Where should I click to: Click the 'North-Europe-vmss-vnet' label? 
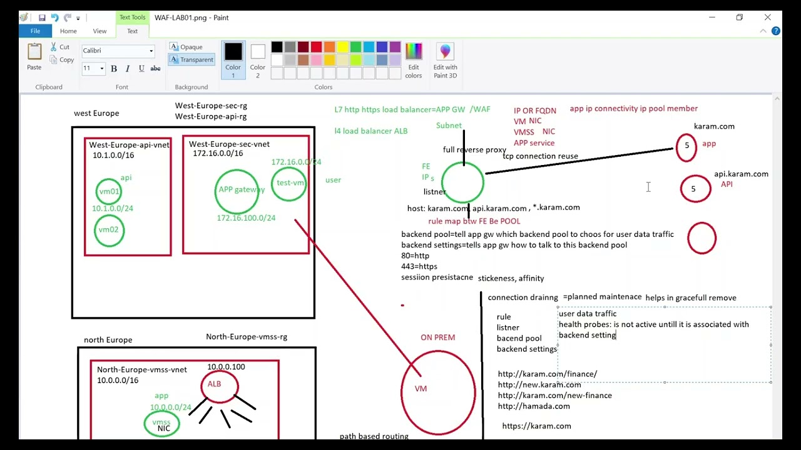click(x=141, y=370)
